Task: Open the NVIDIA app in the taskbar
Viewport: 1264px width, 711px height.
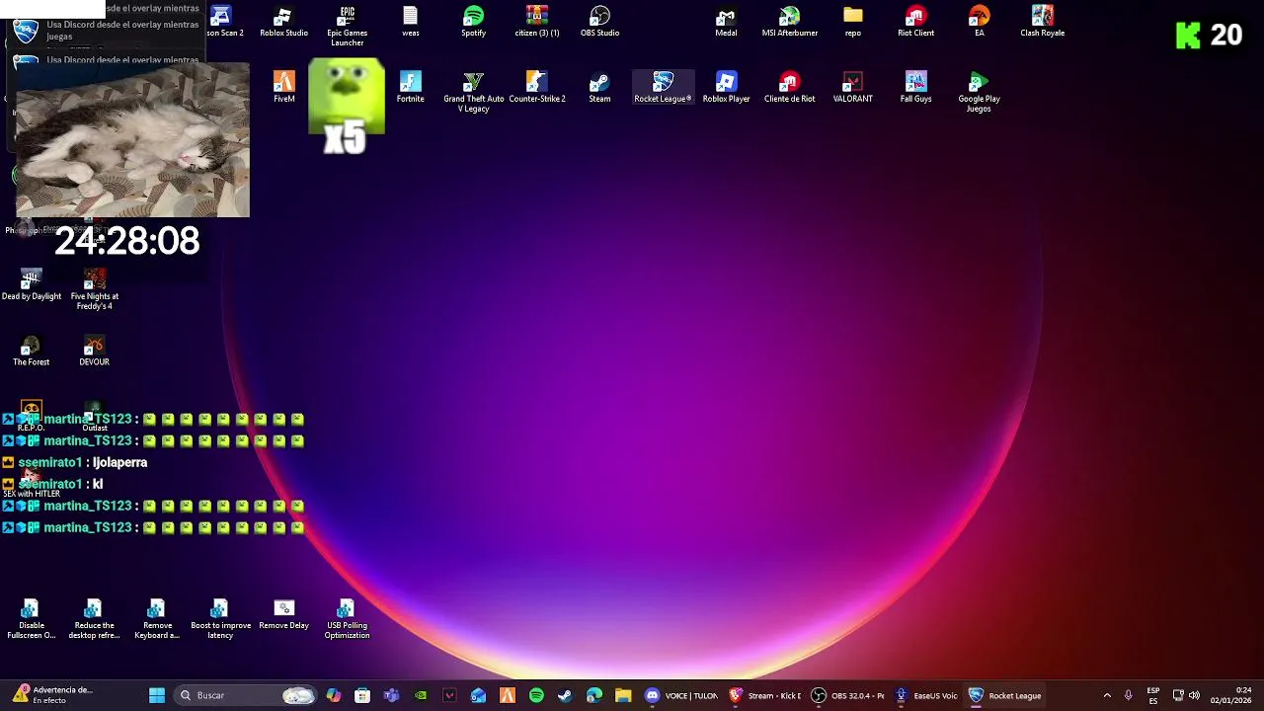Action: pos(421,695)
